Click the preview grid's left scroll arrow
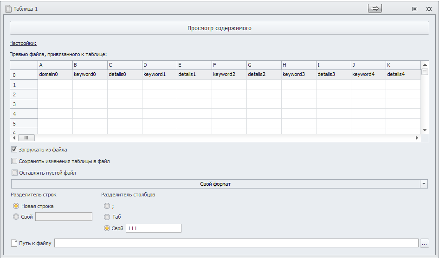Image resolution: width=439 pixels, height=258 pixels. coord(14,138)
